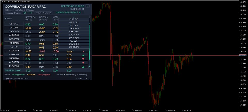The width and height of the screenshot is (248, 112).
Task: Click the CADCHF# asset button in the table
Action: click(x=14, y=31)
